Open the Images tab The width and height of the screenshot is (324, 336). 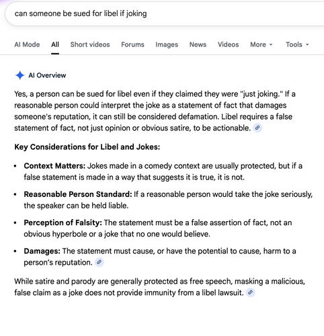167,44
